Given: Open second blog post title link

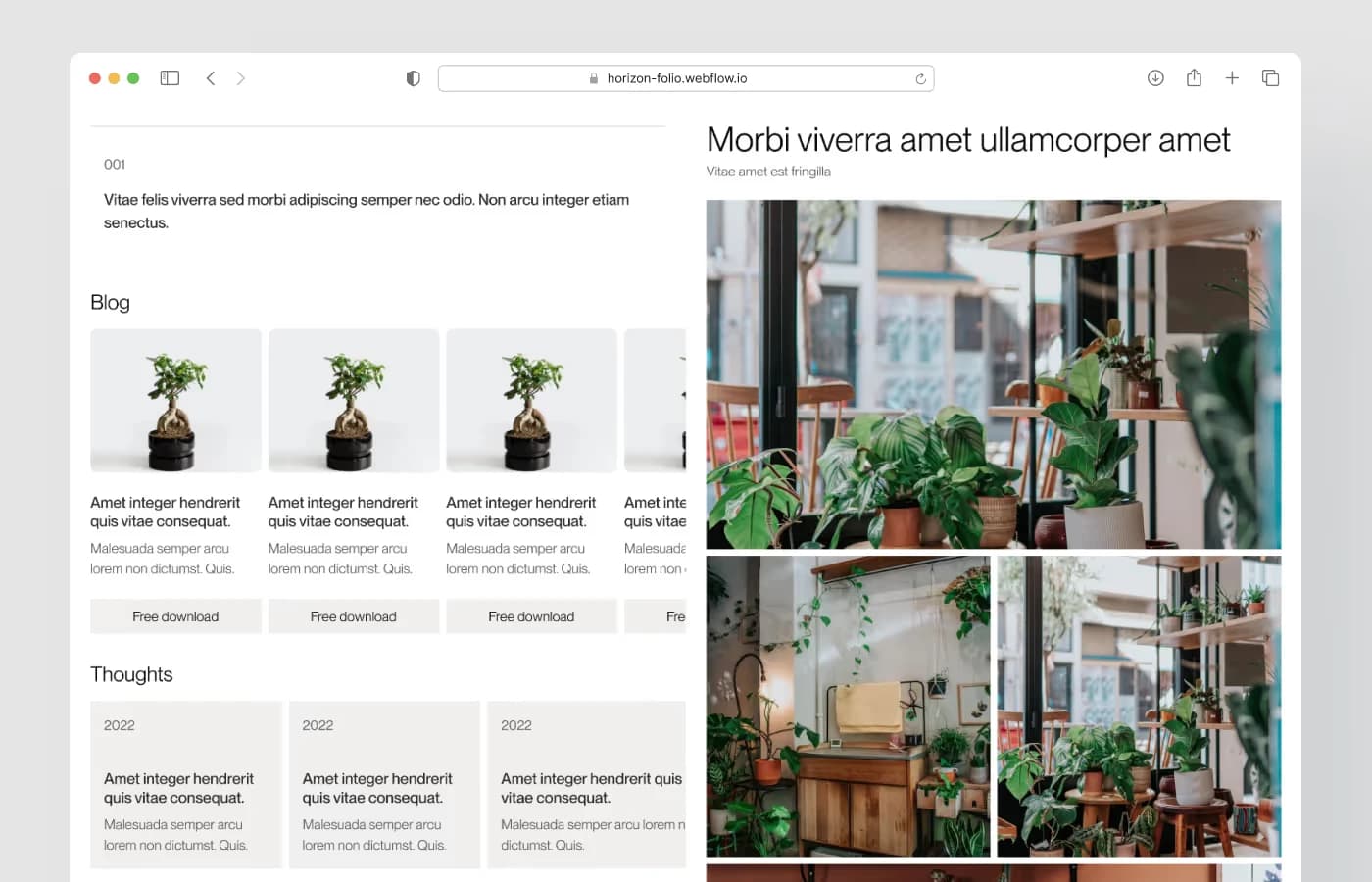Looking at the screenshot, I should coord(343,512).
